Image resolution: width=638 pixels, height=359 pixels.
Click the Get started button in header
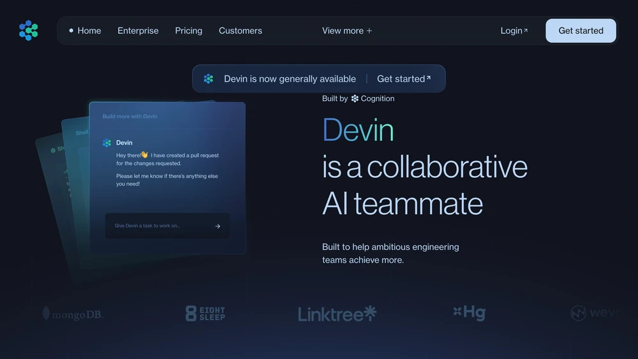click(x=581, y=31)
